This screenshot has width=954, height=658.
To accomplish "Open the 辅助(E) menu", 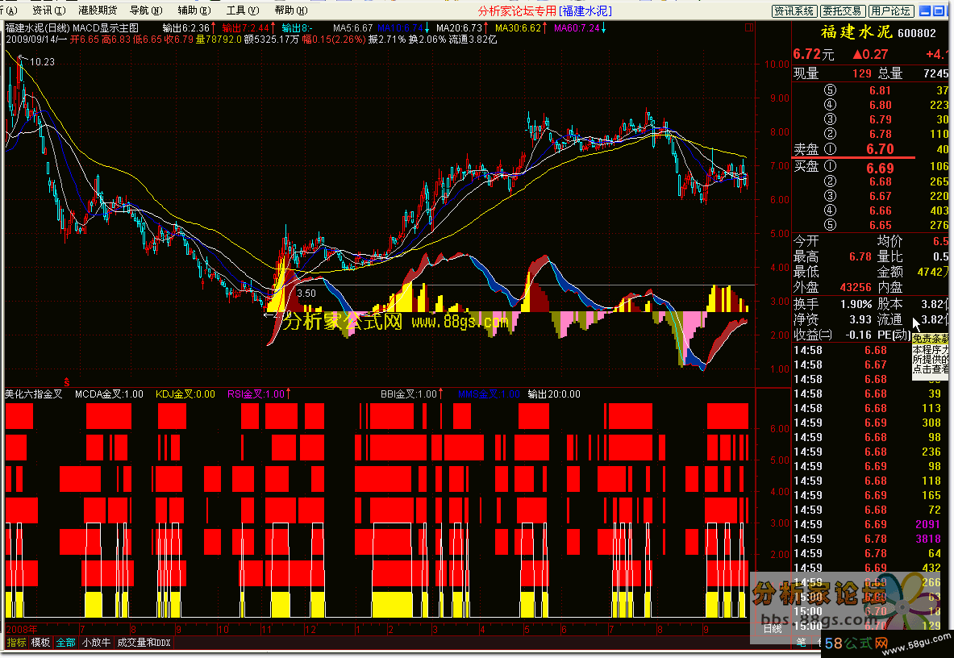I will click(x=194, y=10).
